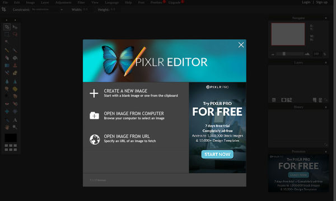Click the START NOW button in the Pixlr Pro ad
This screenshot has height=201, width=336.
point(217,154)
